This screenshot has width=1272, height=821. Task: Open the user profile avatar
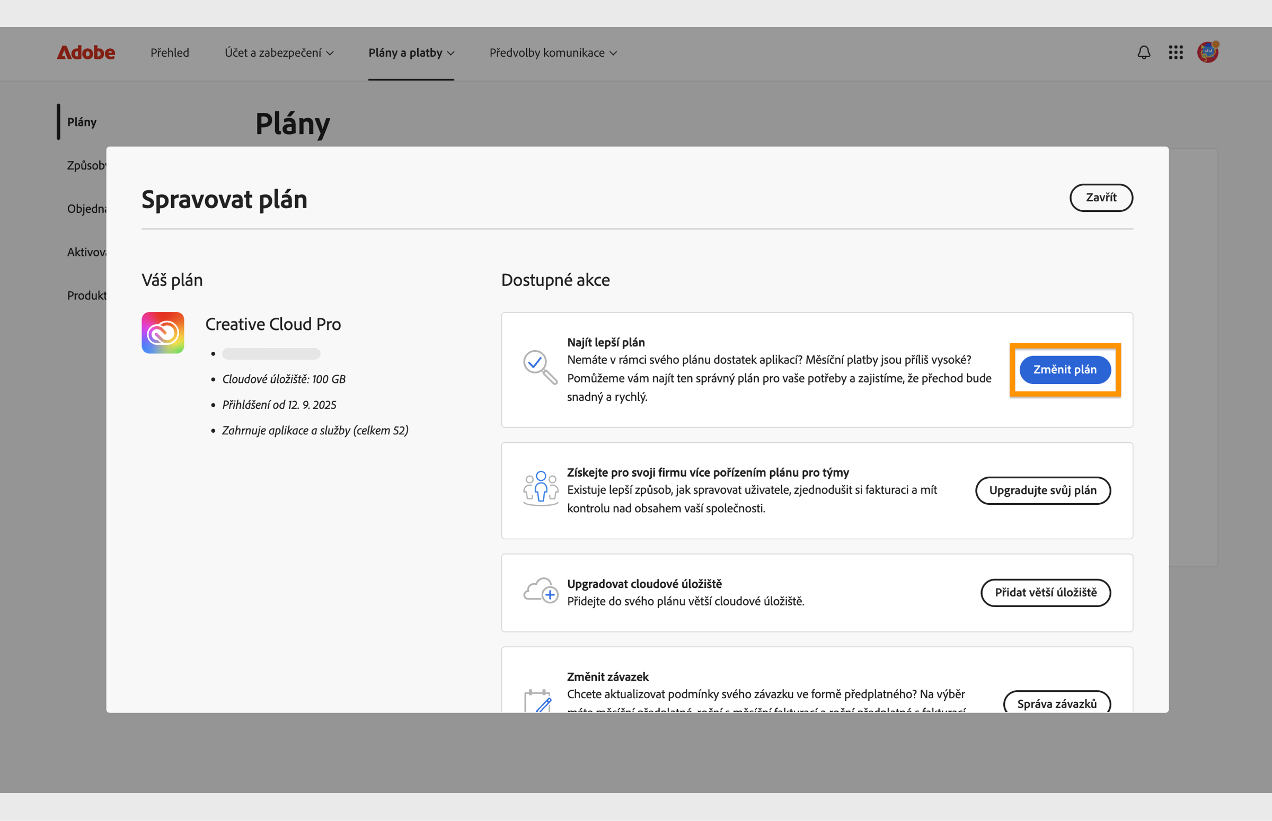[1207, 52]
